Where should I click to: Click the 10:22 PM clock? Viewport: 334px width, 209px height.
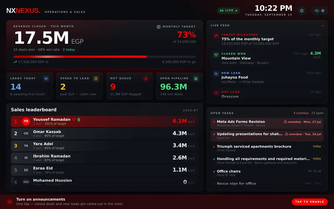(x=274, y=8)
